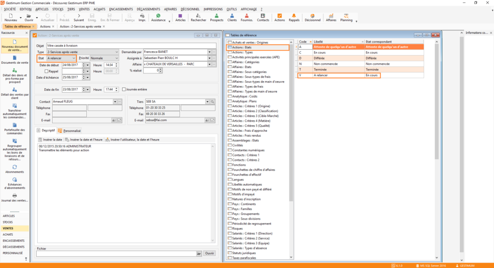
Task: Click the Fichier browse folder icon
Action: tap(199, 254)
